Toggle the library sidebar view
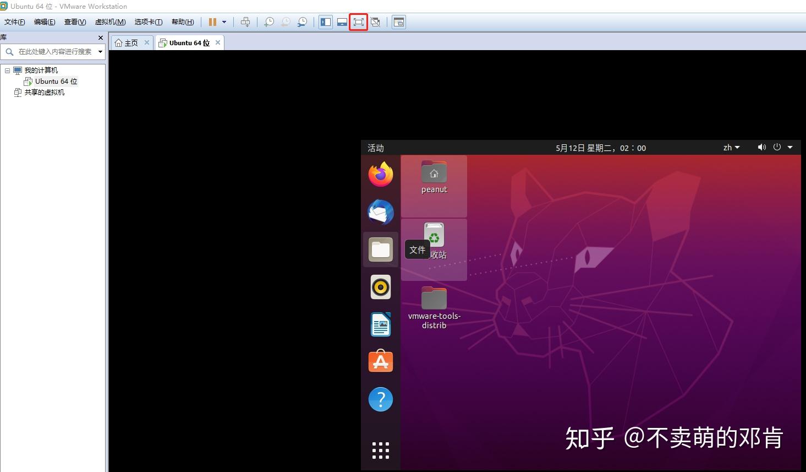The height and width of the screenshot is (472, 806). 326,22
